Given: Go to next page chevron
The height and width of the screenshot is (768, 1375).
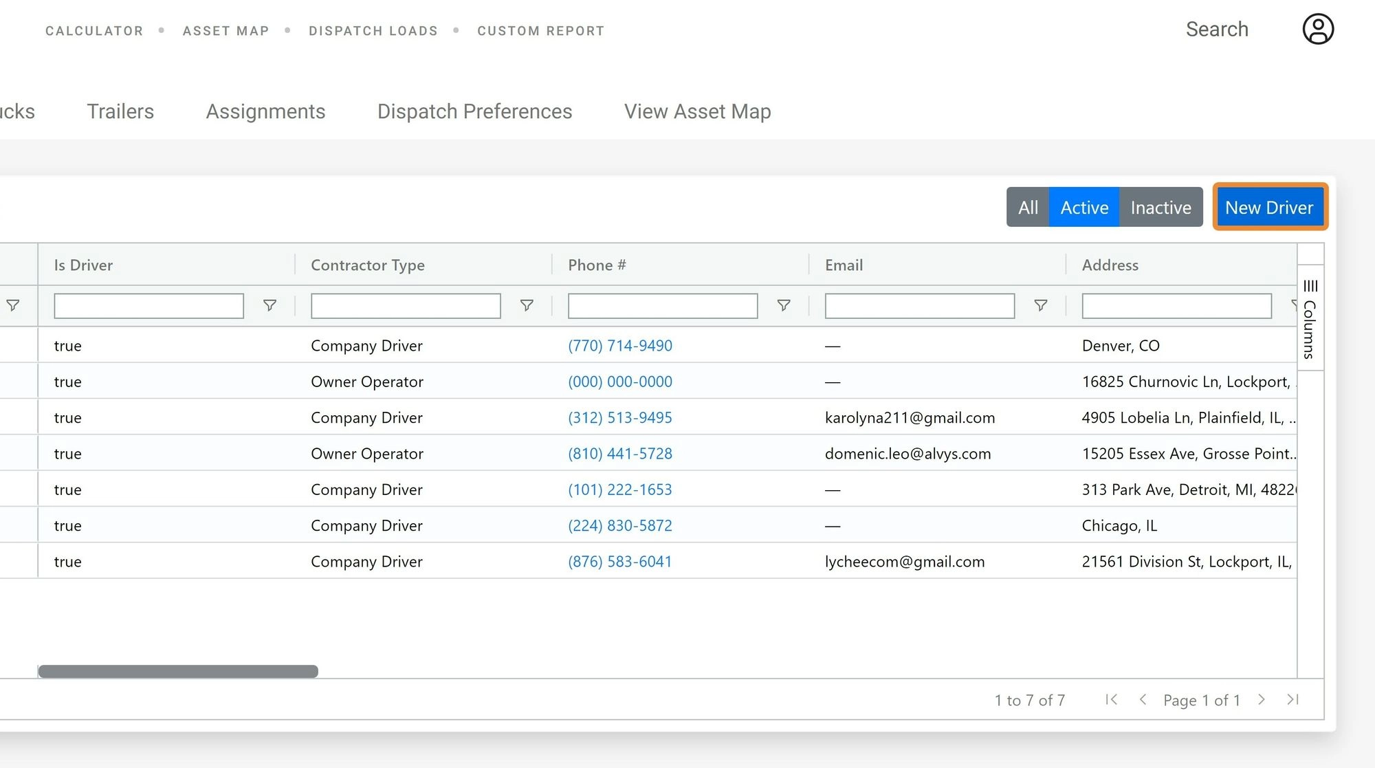Looking at the screenshot, I should point(1262,699).
